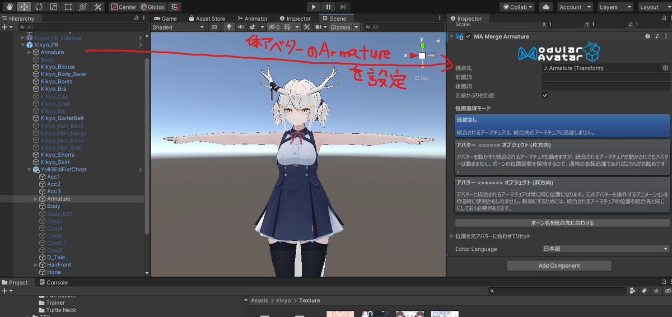Open the custom editor tools icon
The width and height of the screenshot is (672, 317).
pos(97,7)
